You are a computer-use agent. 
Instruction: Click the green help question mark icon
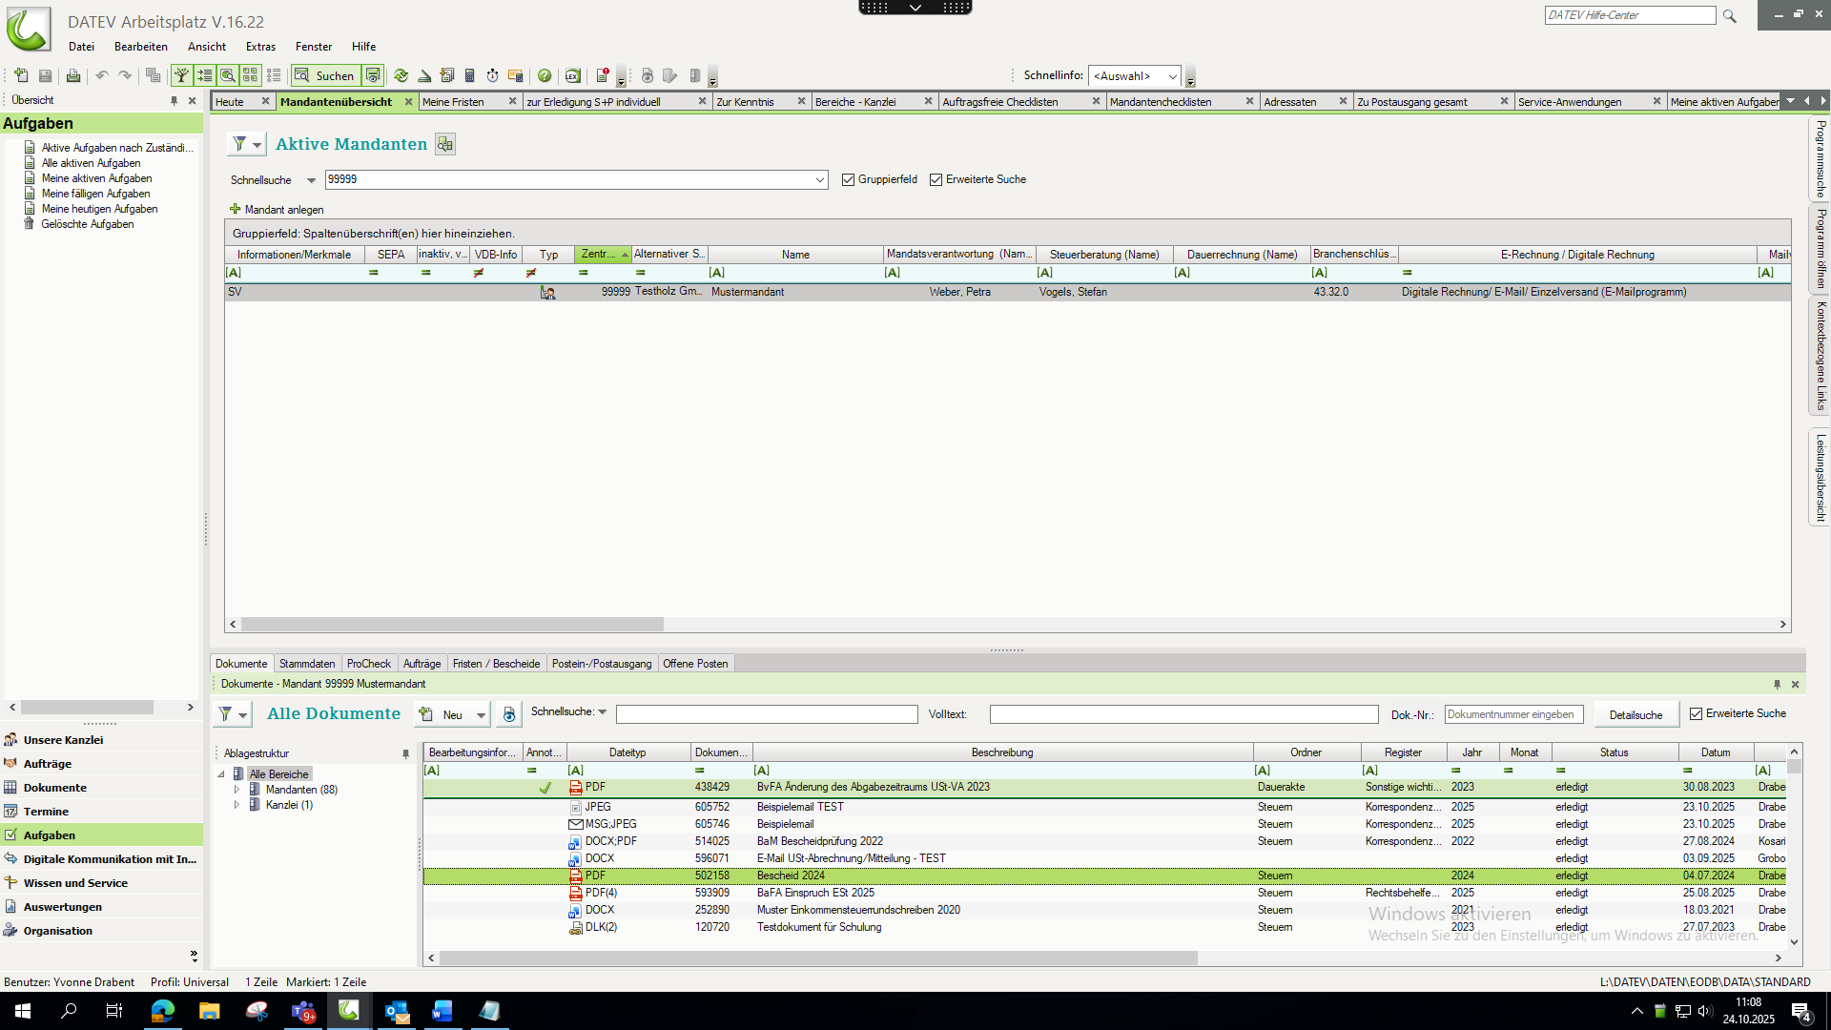coord(545,75)
